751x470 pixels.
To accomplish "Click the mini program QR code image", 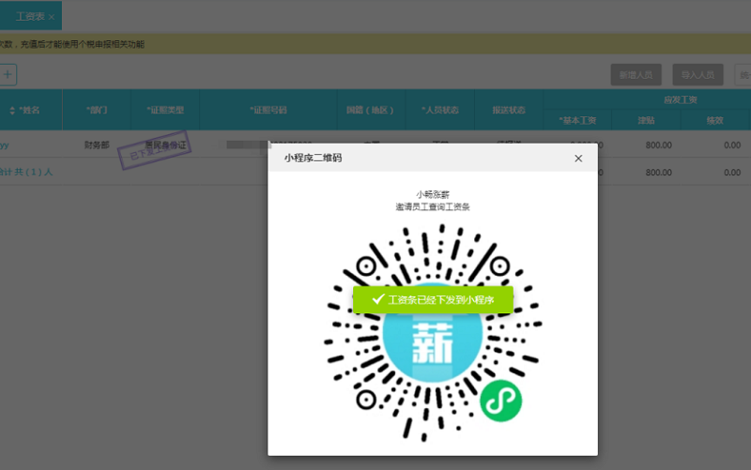I will coord(433,333).
